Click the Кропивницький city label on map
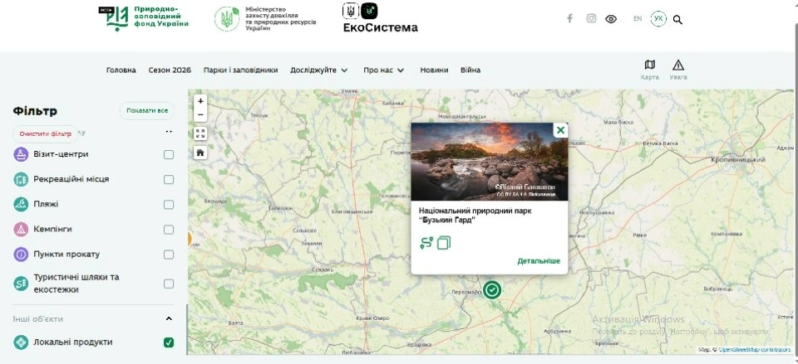The height and width of the screenshot is (364, 798). click(738, 160)
